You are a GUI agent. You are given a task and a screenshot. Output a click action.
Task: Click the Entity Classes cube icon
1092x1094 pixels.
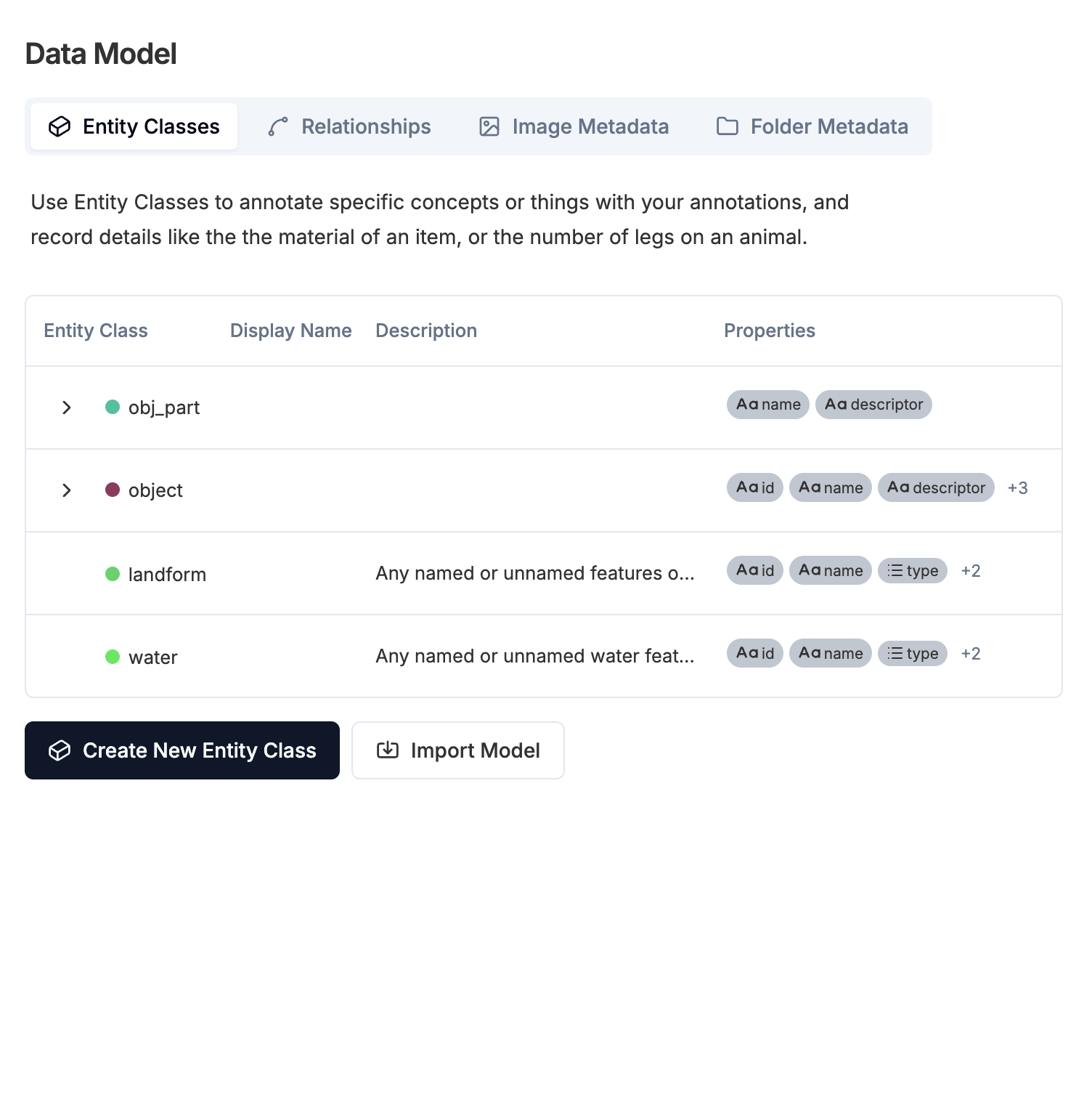60,126
